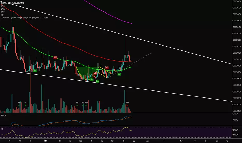Select the thin gray ascending trendline
The height and width of the screenshot is (143, 242).
coord(129,65)
